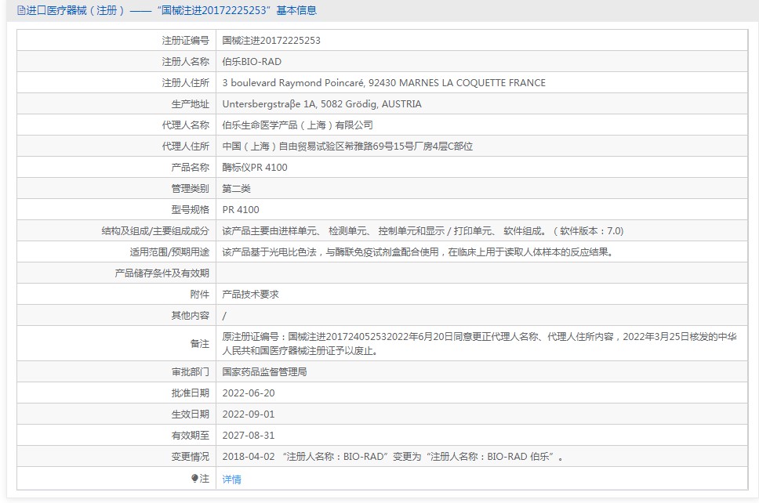759x503 pixels.
Task: Click the lightbulb icon next to 注
Action: click(x=195, y=478)
